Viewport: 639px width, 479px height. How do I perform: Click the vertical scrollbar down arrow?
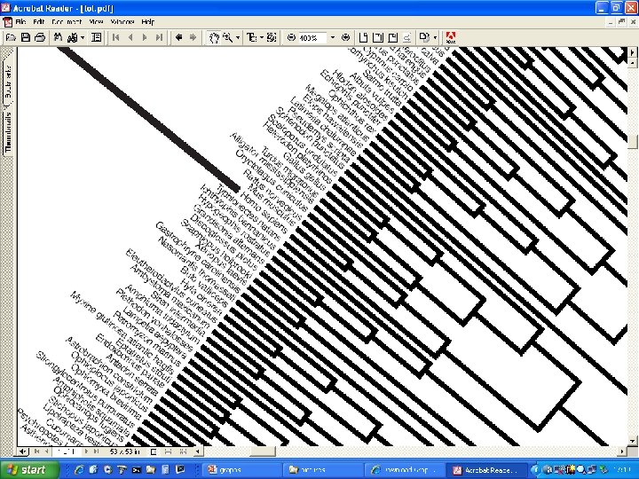click(632, 441)
